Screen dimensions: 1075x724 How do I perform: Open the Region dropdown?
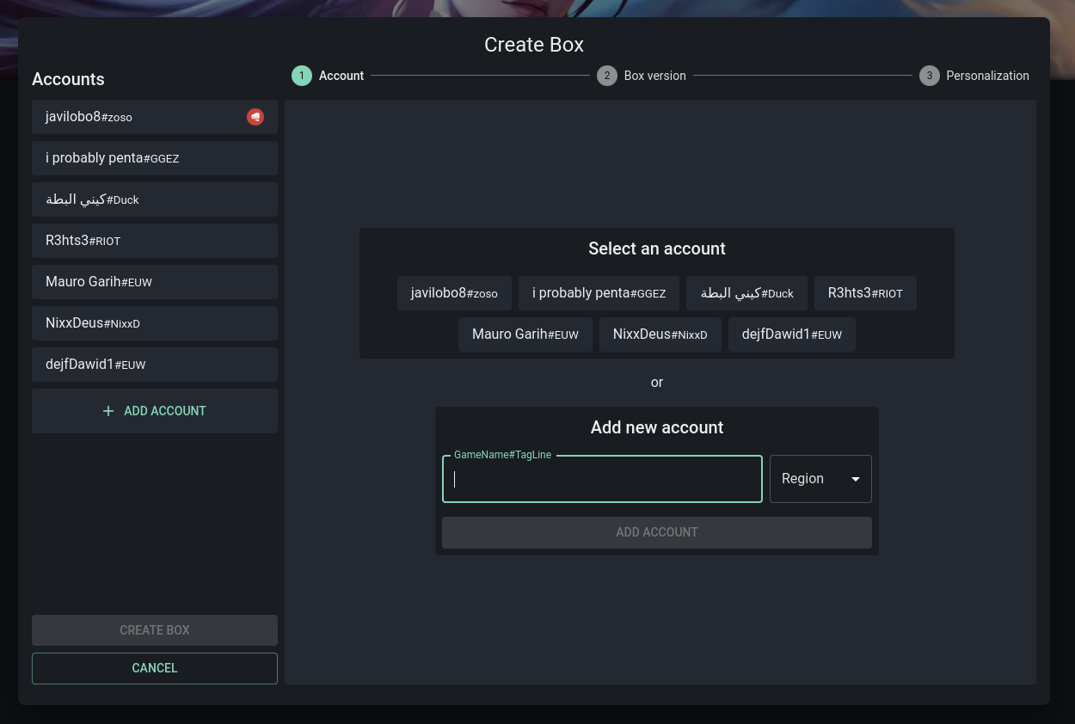(x=820, y=479)
